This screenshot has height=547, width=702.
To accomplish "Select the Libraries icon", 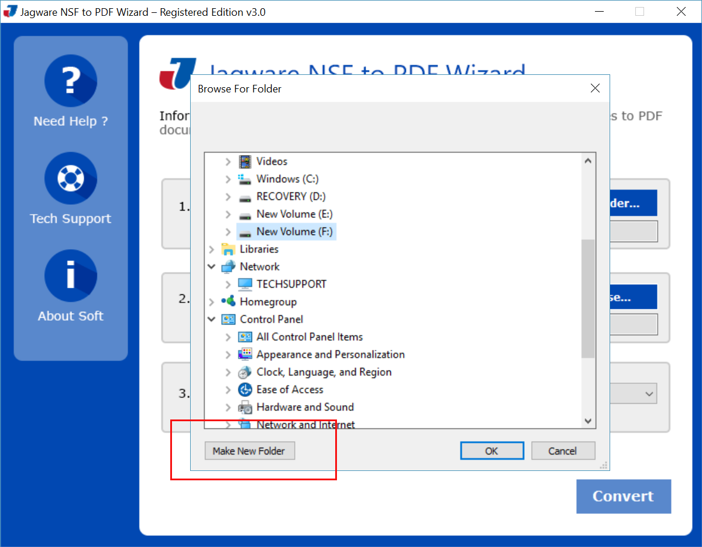I will coord(228,249).
